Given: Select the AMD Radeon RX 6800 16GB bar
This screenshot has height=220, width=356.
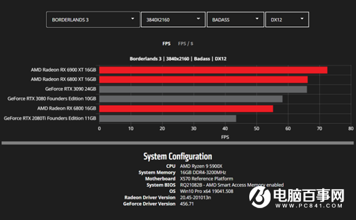Looking at the screenshot, I should click(186, 109).
